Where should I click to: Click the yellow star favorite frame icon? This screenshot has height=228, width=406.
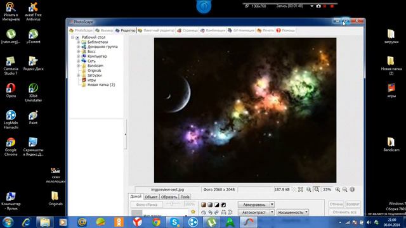click(x=193, y=212)
